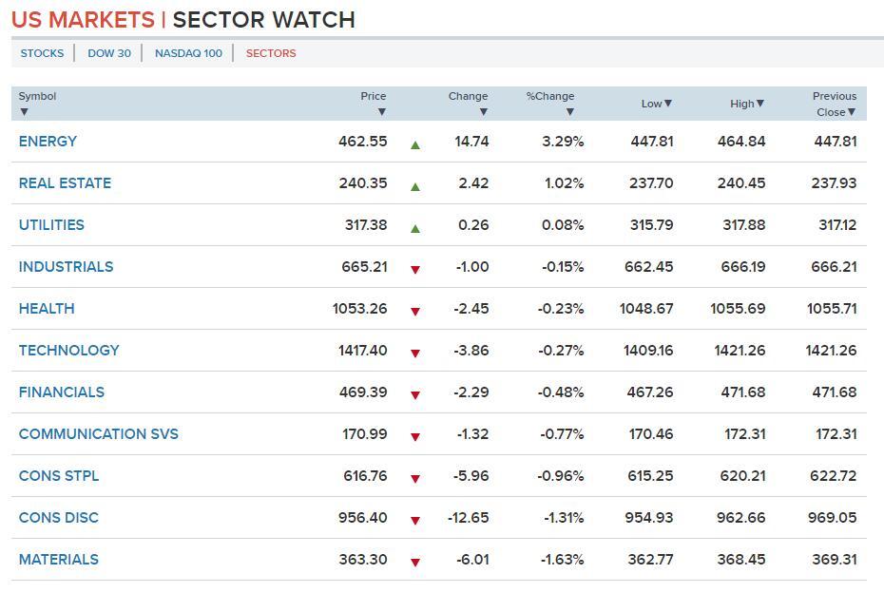884x593 pixels.
Task: Click the High column sort arrow
Action: click(x=760, y=104)
